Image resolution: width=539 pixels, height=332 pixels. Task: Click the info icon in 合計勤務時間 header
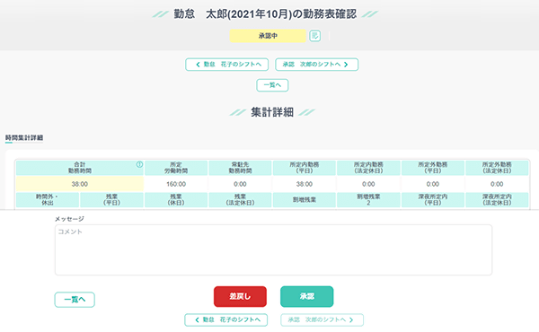pos(139,164)
